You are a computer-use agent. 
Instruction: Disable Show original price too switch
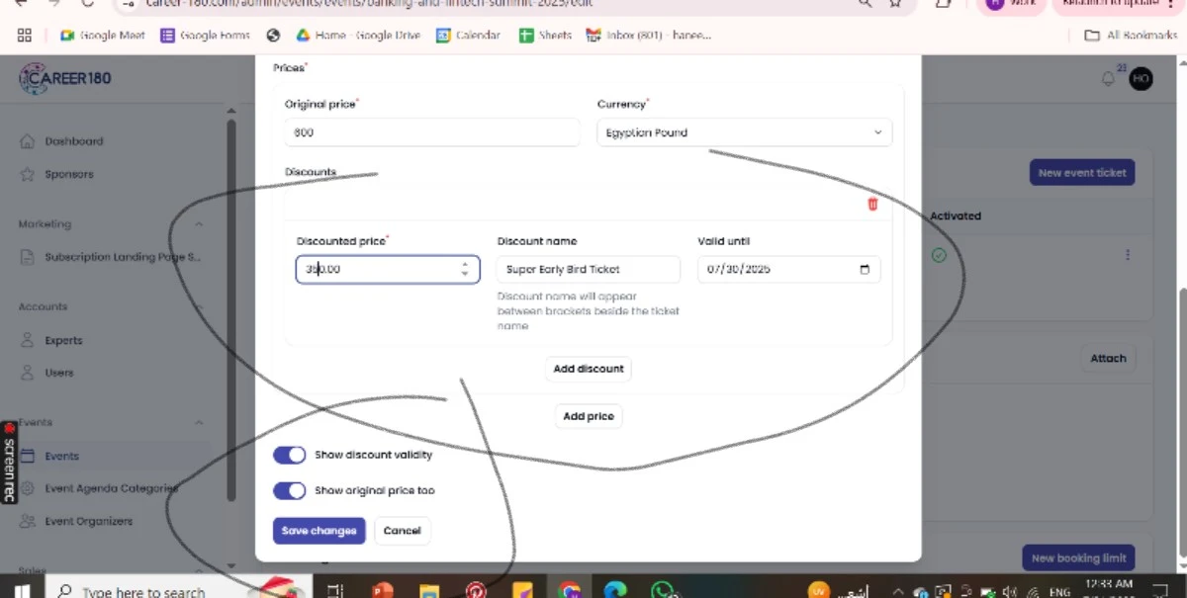tap(290, 490)
